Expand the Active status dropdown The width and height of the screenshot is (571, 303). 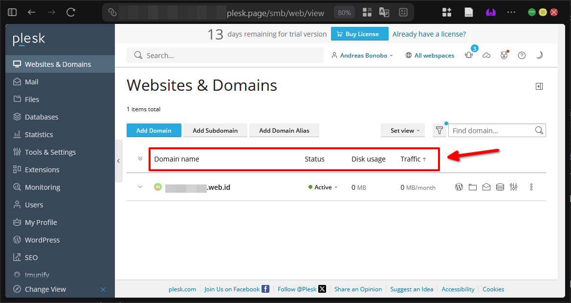click(324, 187)
